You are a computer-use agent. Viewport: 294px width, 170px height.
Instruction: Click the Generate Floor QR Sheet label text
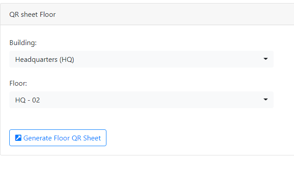pos(62,138)
